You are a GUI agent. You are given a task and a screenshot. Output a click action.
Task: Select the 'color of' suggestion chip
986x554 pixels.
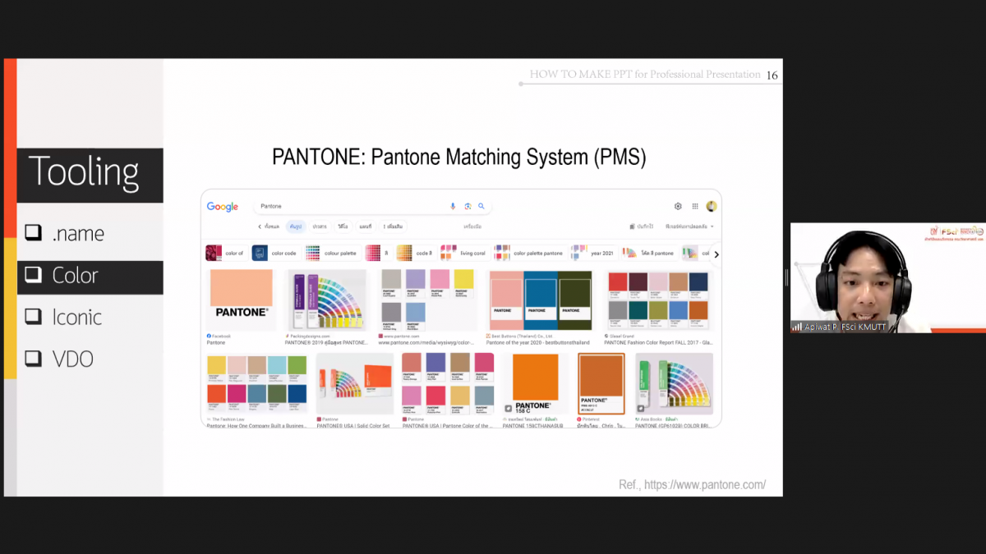coord(225,254)
